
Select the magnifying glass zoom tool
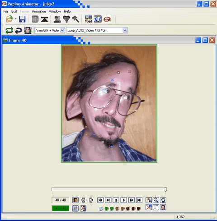click(x=156, y=200)
